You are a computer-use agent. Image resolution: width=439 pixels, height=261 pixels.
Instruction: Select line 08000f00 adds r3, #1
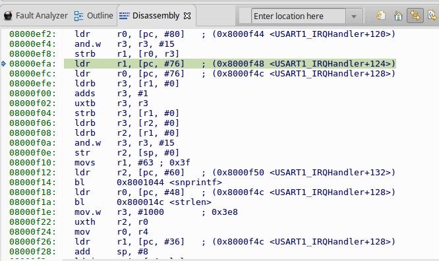78,93
